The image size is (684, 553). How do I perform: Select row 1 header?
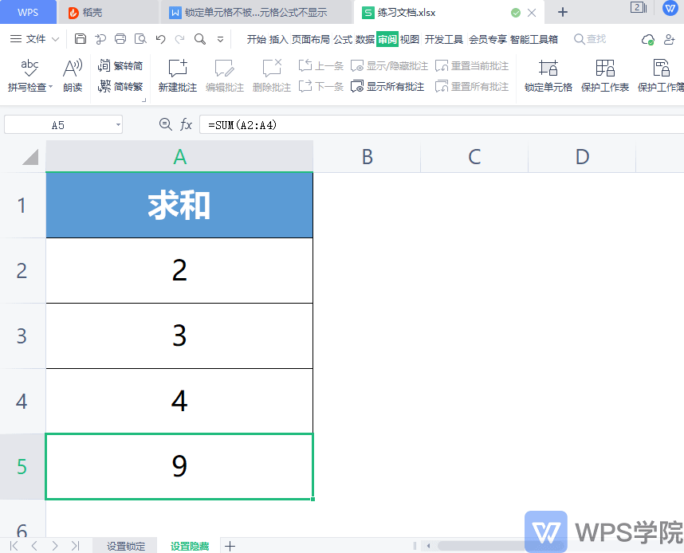22,206
